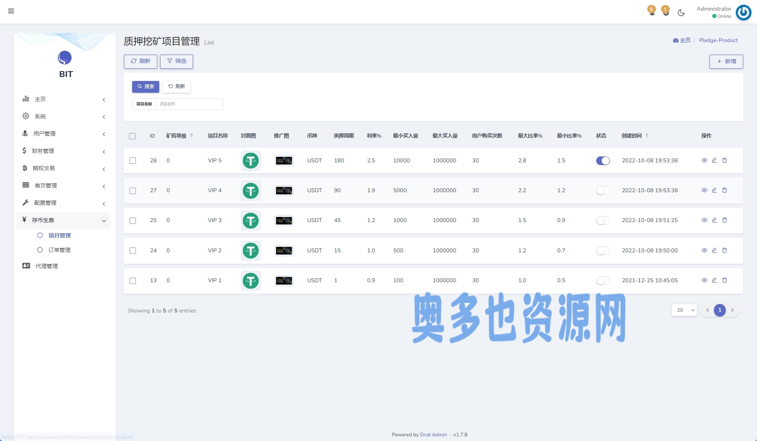View VIP 3 details via eye icon

704,220
